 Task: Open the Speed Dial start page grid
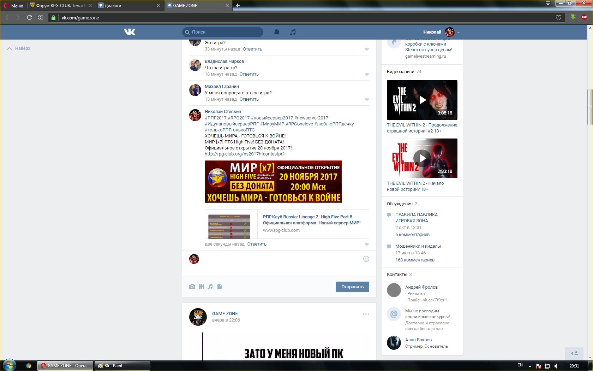tap(41, 18)
